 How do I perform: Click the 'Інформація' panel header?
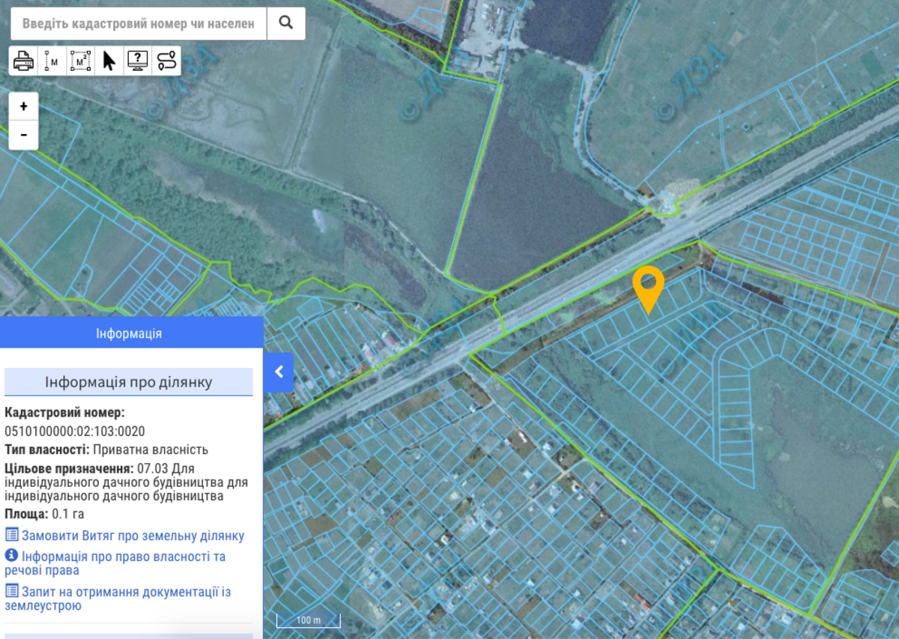click(129, 333)
